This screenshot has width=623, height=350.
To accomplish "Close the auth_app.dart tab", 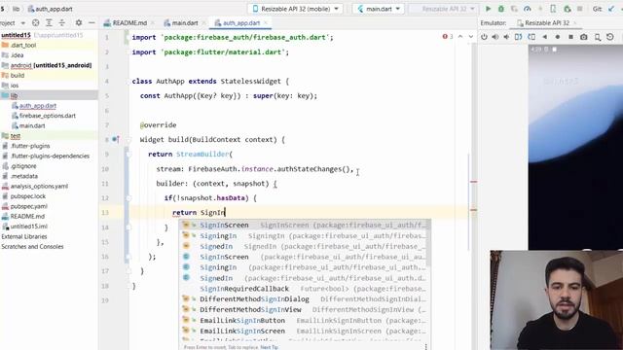I will (x=266, y=23).
